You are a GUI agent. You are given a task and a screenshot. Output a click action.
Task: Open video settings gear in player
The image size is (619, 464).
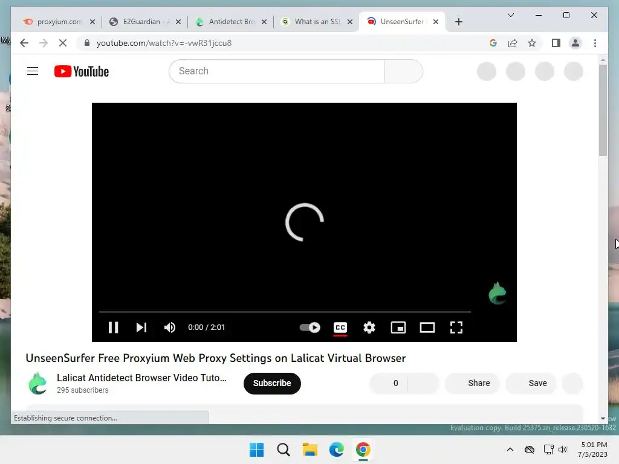point(369,327)
